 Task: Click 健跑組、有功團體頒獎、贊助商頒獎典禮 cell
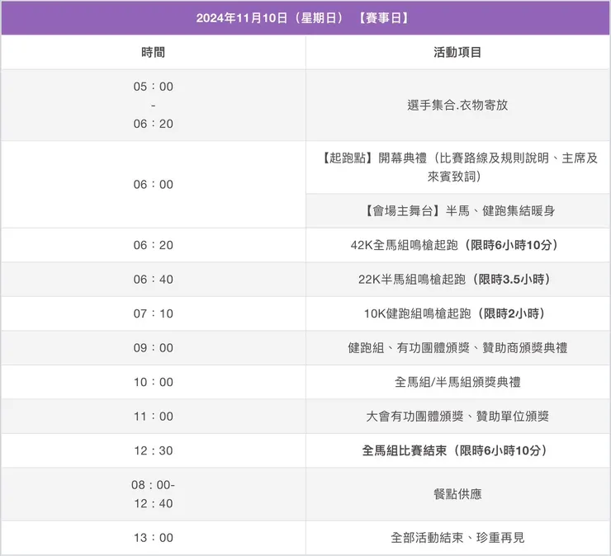click(x=457, y=348)
